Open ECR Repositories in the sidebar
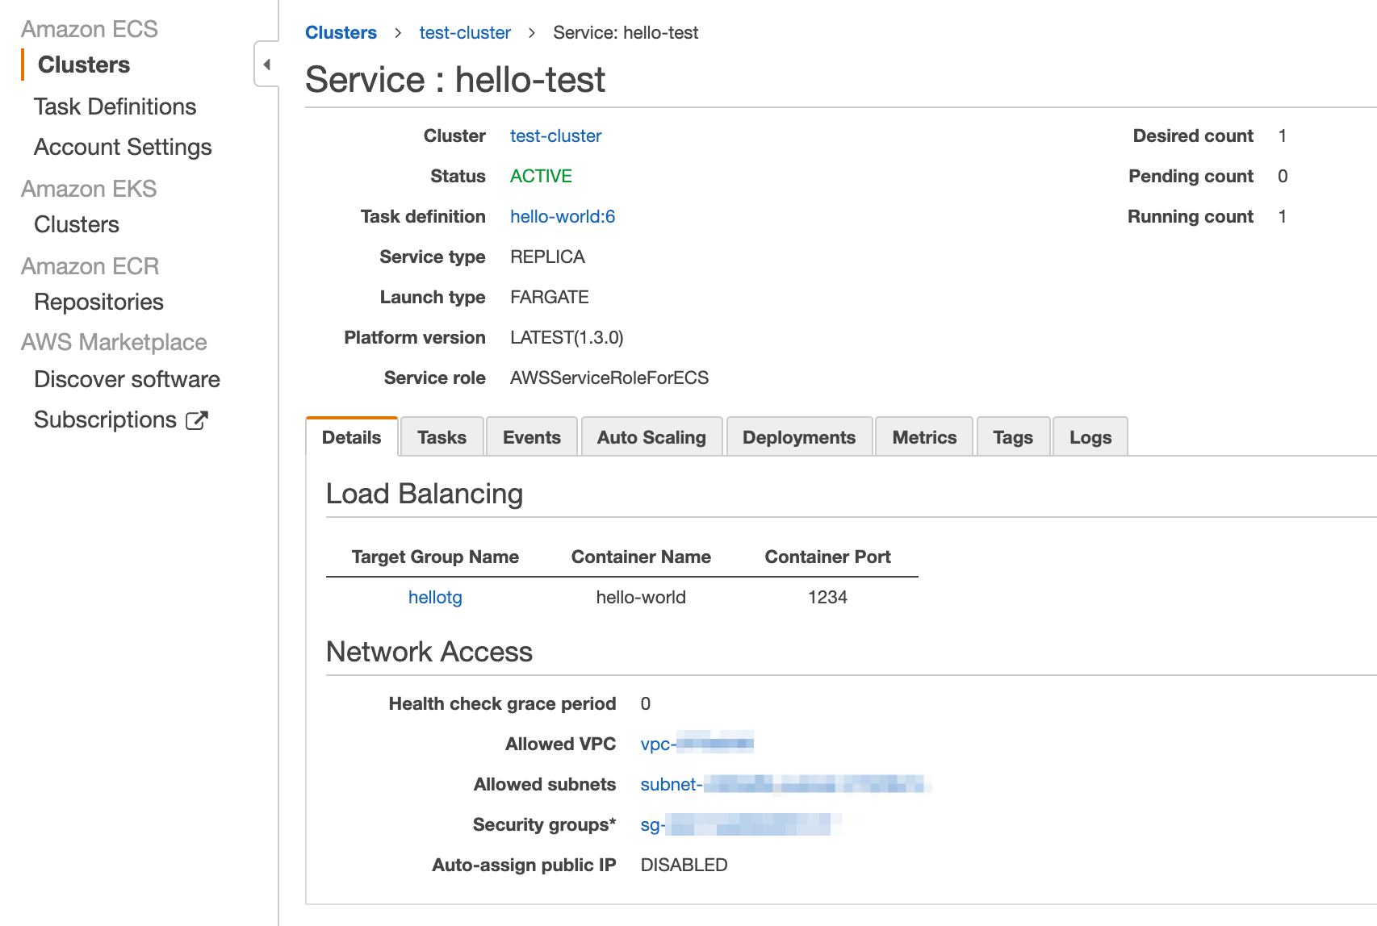This screenshot has width=1377, height=926. tap(98, 302)
